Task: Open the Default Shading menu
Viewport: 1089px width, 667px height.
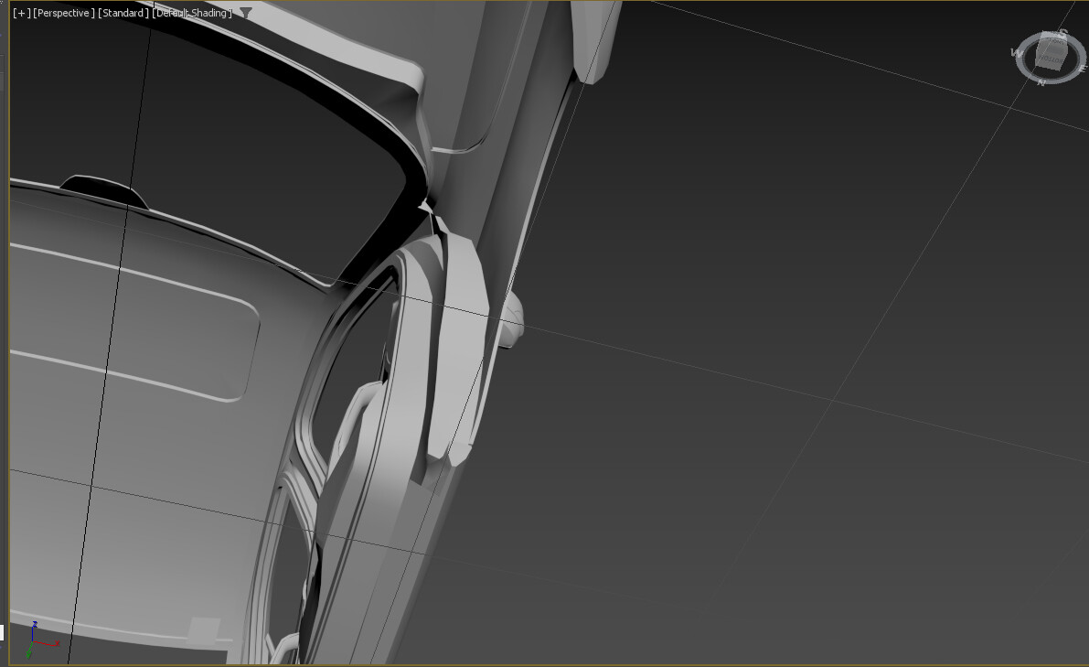Action: pos(192,13)
